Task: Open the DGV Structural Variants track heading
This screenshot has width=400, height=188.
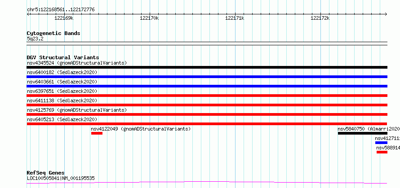Action: 63,57
